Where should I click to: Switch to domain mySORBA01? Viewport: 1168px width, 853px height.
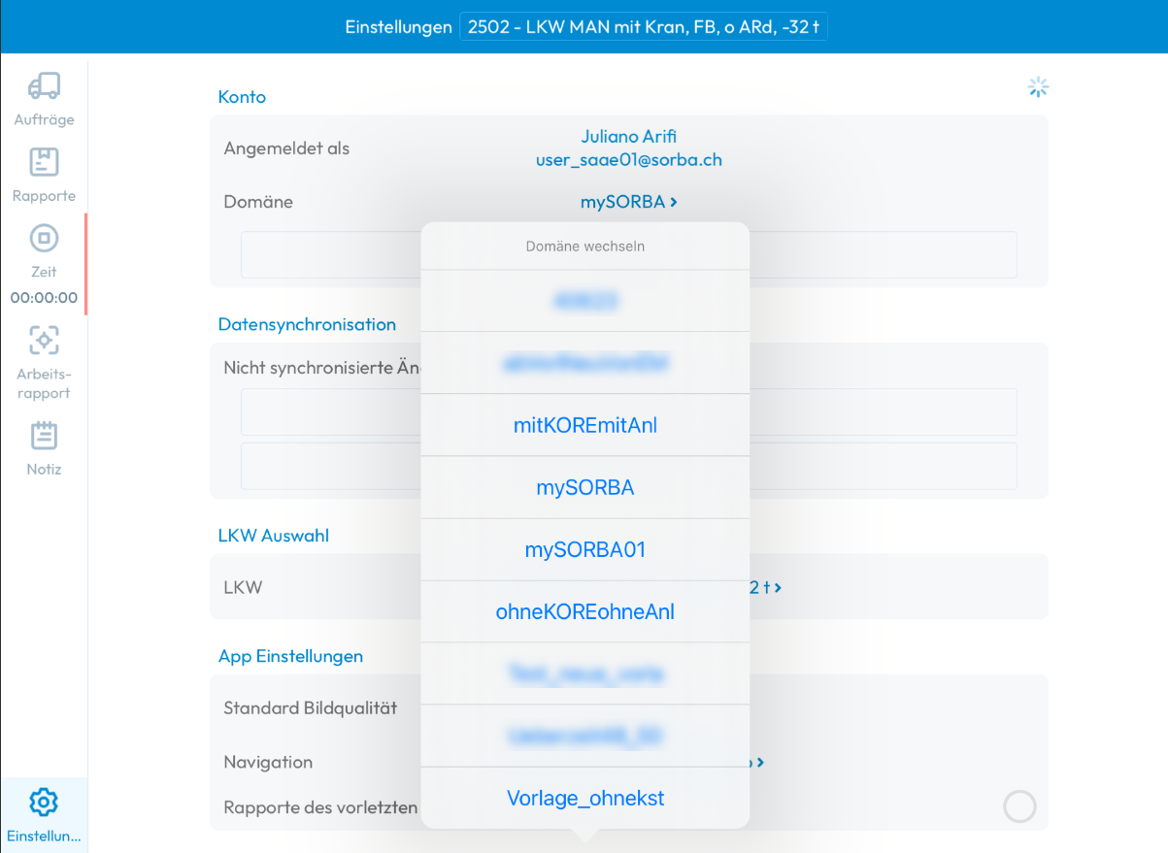click(x=585, y=549)
